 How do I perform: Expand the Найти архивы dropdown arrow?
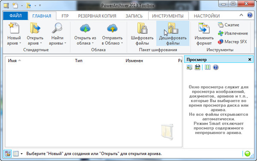coord(65,43)
